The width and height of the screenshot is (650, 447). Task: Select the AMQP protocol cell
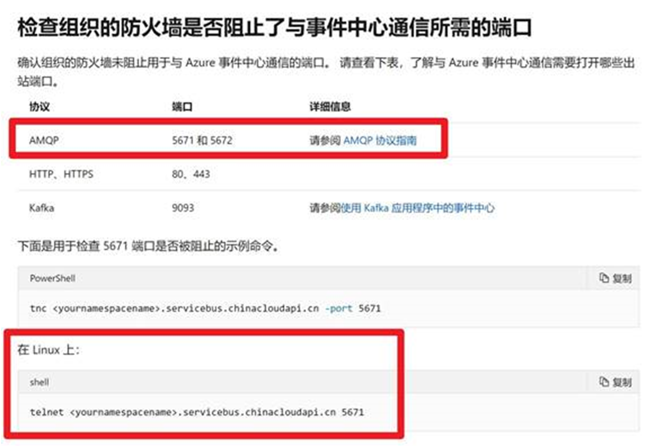point(44,140)
